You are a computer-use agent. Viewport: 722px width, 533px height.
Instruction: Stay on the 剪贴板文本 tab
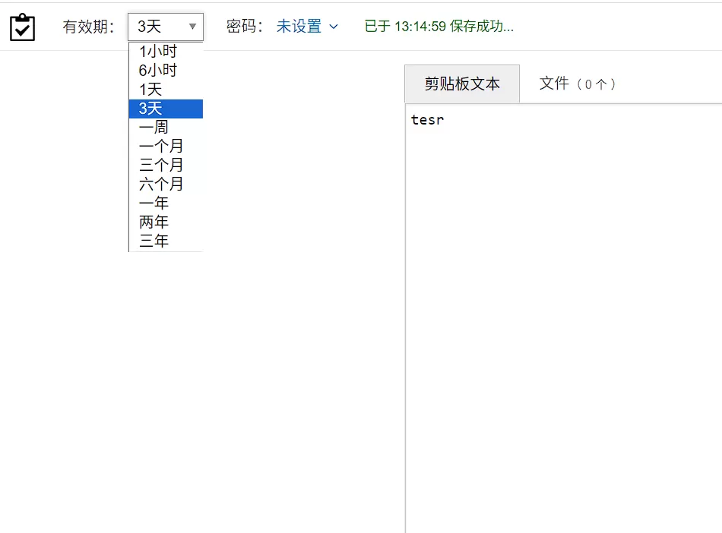coord(462,84)
